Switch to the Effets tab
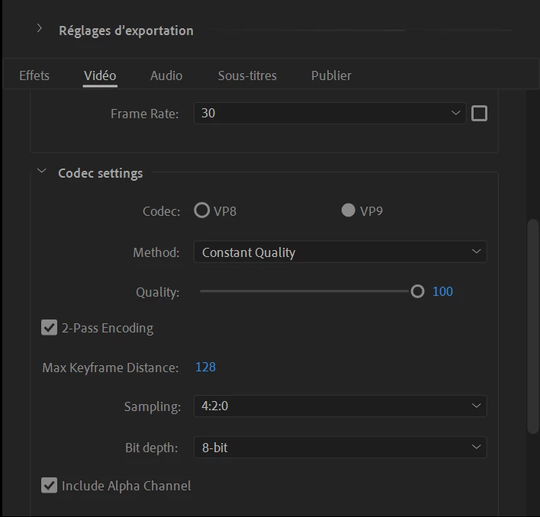 pos(34,75)
